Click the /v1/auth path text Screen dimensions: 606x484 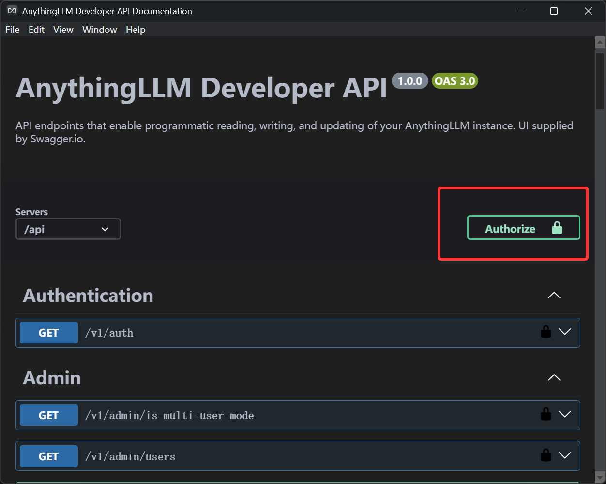[x=109, y=333]
